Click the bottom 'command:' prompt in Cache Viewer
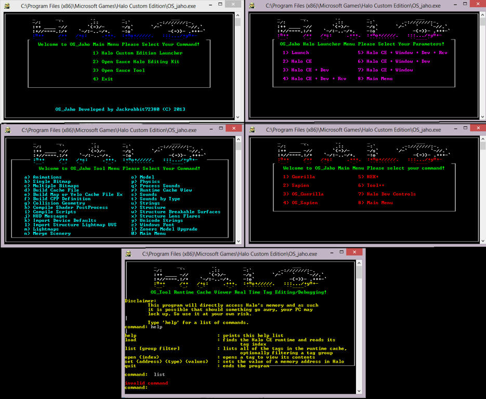The image size is (486, 399). 136,388
